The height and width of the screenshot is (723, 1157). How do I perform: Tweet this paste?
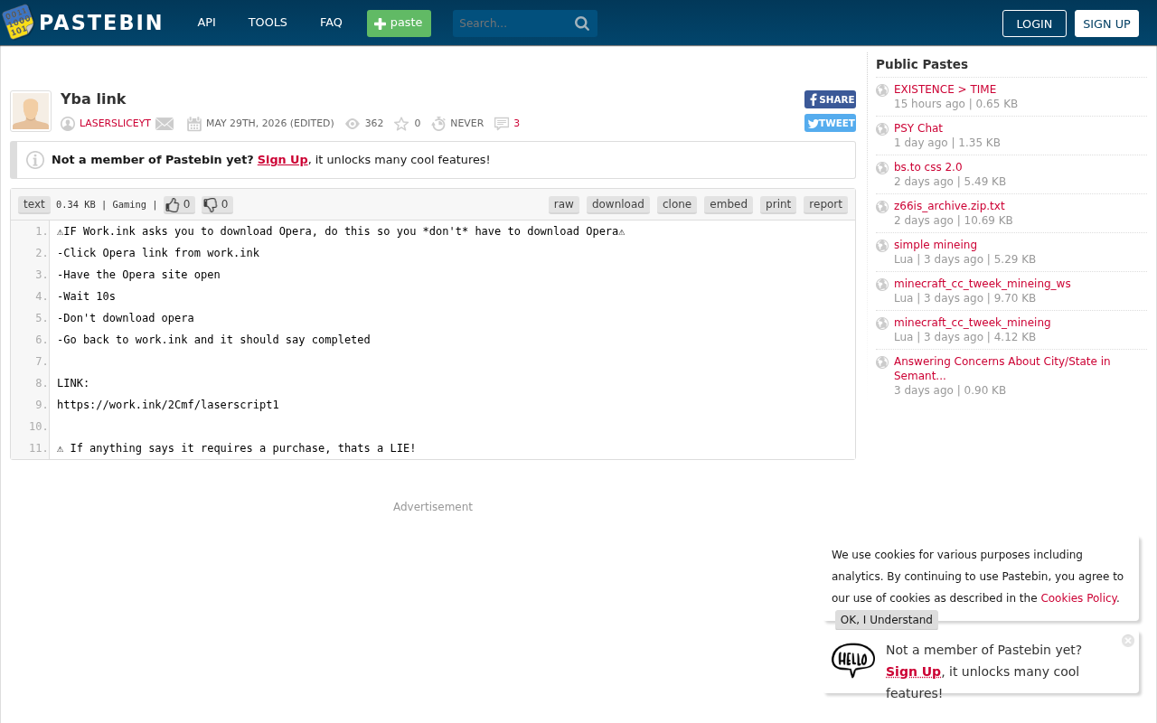[x=830, y=123]
